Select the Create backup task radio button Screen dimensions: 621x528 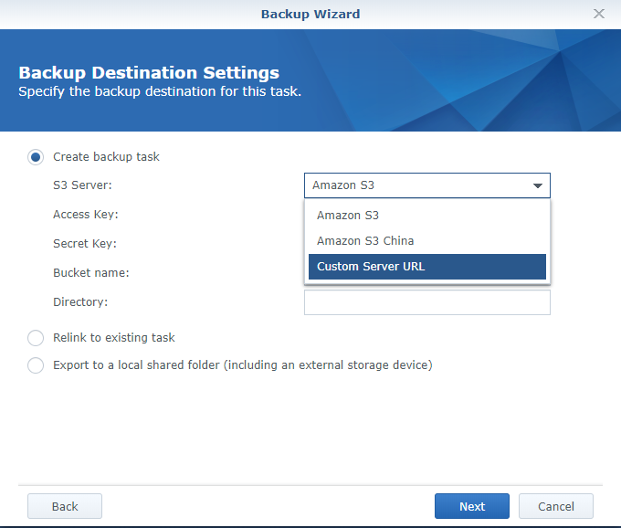(x=36, y=157)
